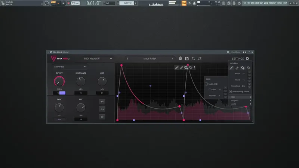Viewport: 299px width, 168px height.
Task: Click the Sync rate knob
Action: coord(59,108)
